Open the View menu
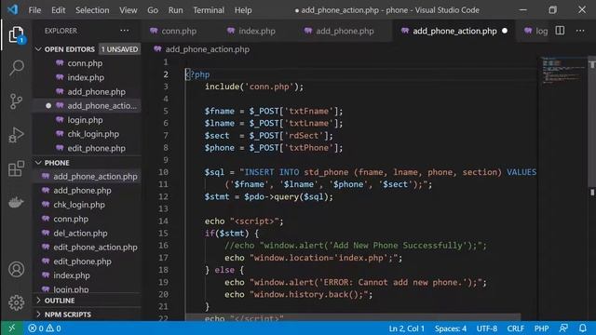 129,10
